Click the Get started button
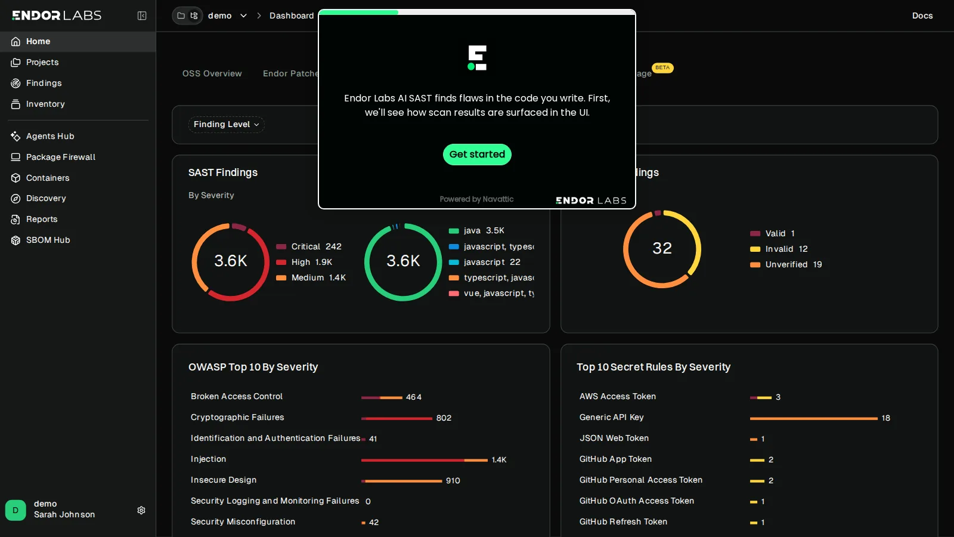The image size is (954, 537). [477, 155]
